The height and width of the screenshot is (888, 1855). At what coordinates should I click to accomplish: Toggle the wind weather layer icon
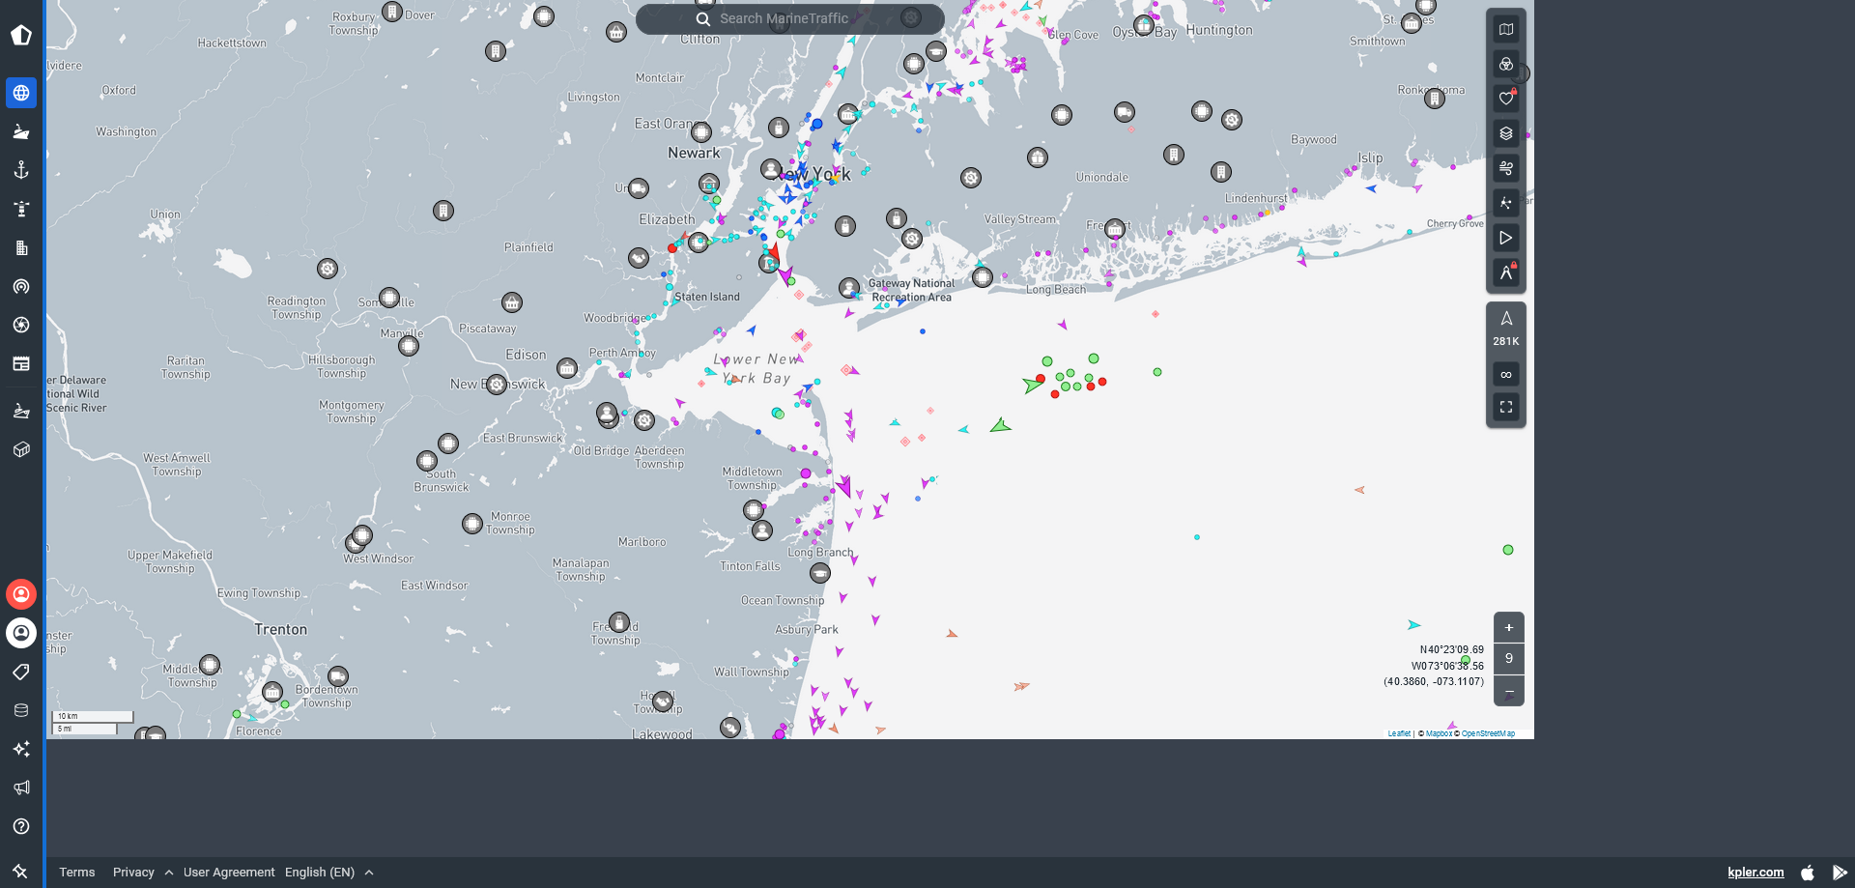(x=1506, y=168)
